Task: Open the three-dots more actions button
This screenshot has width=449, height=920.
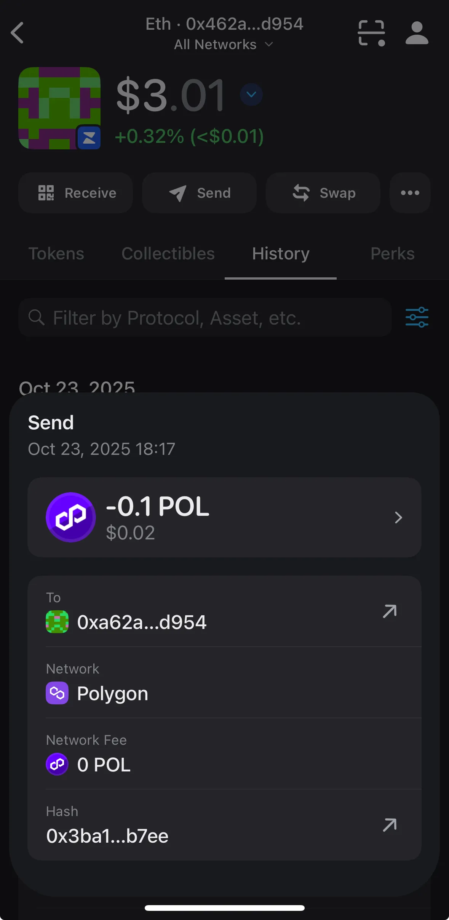Action: coord(410,193)
